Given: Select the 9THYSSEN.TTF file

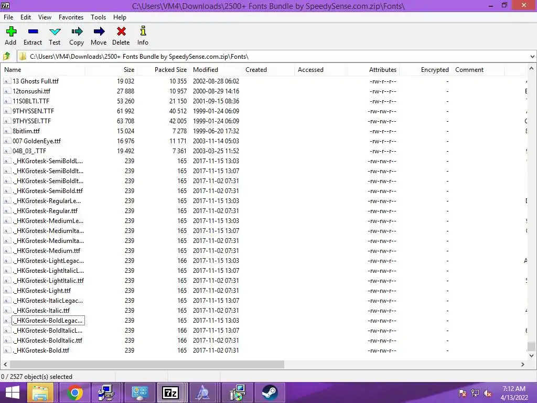Looking at the screenshot, I should click(33, 111).
